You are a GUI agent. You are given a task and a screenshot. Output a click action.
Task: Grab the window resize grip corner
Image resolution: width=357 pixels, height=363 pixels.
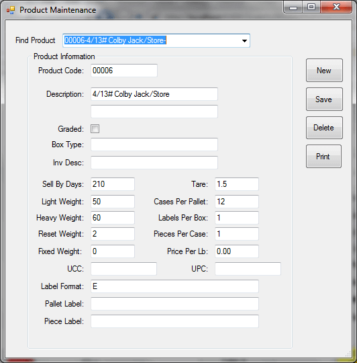[x=348, y=354]
